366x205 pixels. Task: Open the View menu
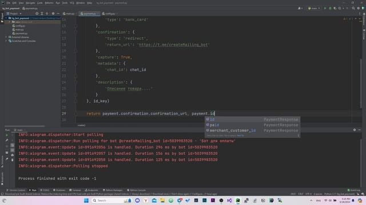tap(21, 3)
